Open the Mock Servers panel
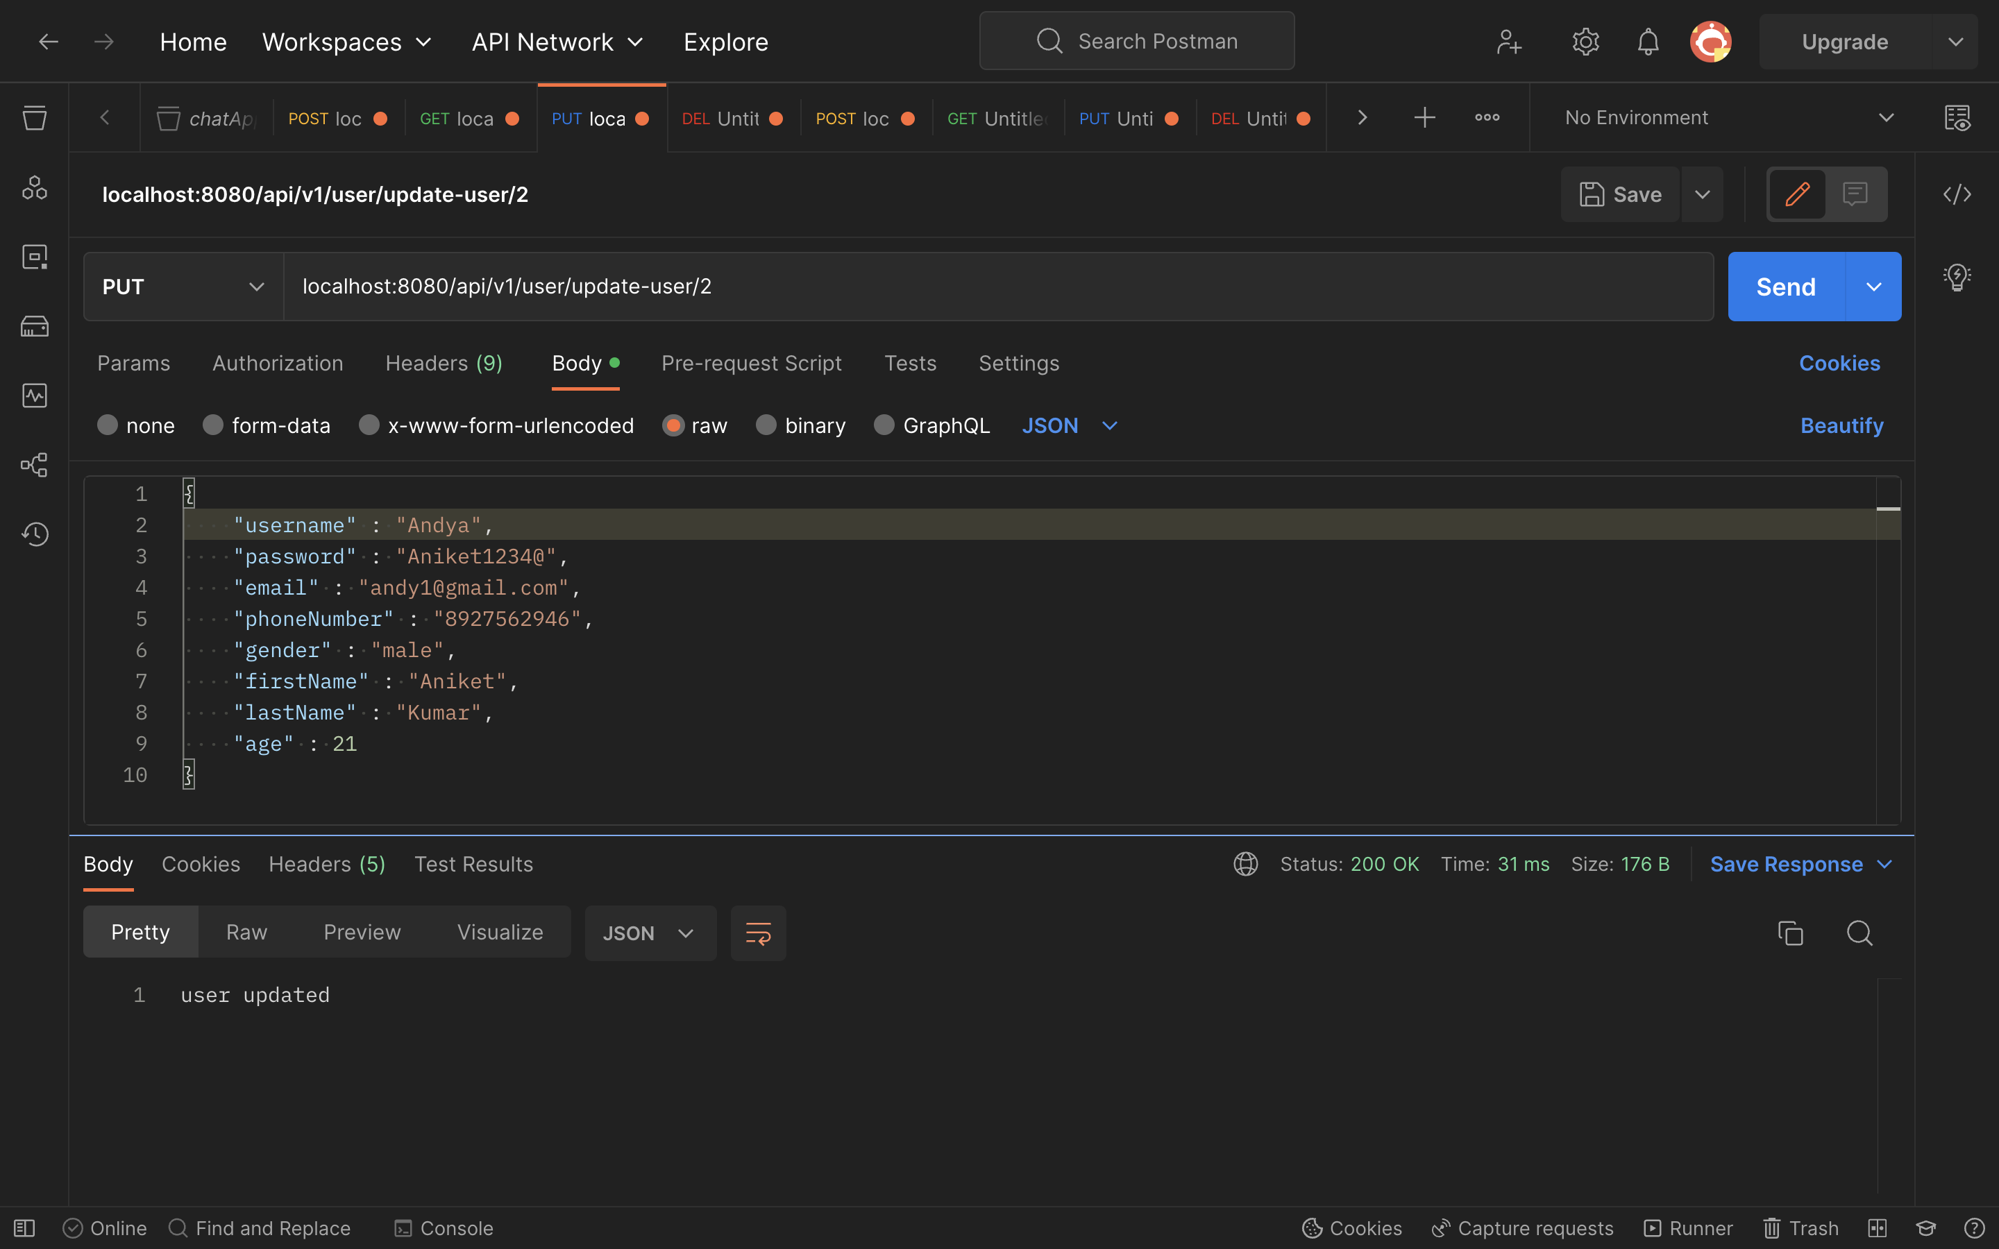 coord(35,326)
